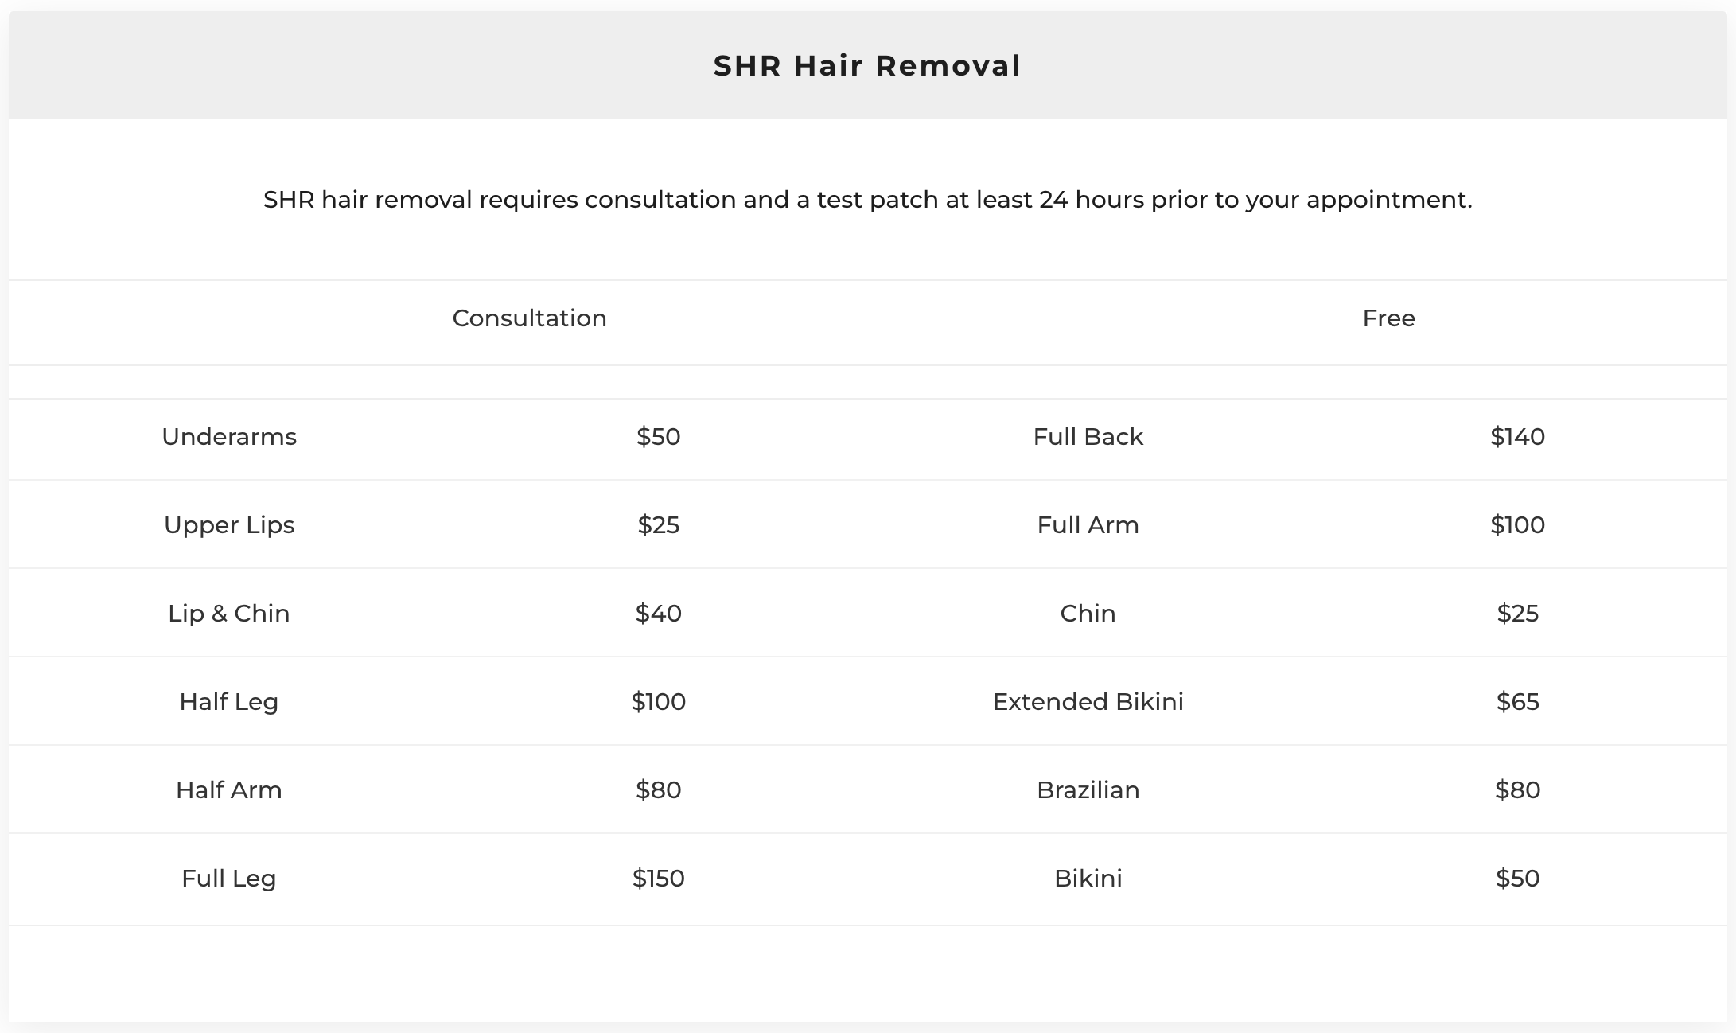Click the Consultation row label
Viewport: 1736px width, 1033px height.
tap(529, 318)
